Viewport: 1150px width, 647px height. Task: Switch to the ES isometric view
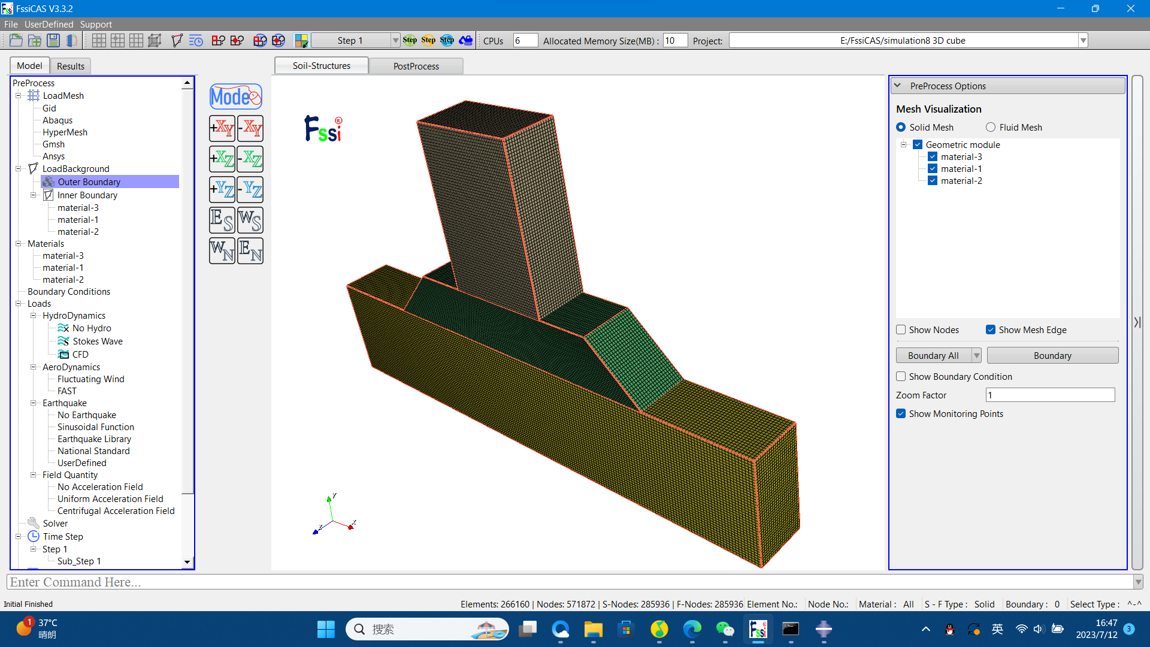coord(222,220)
